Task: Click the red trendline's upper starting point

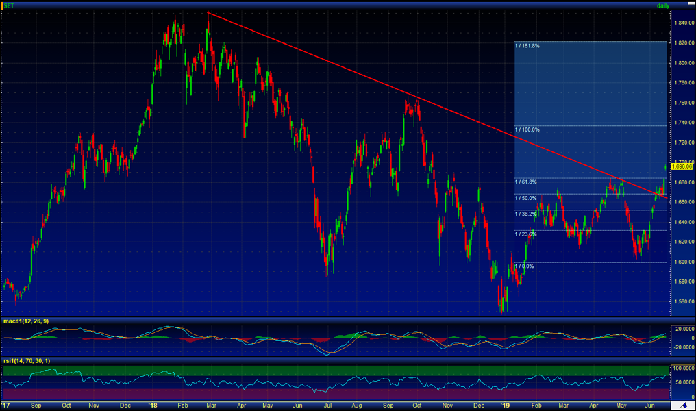Action: click(x=208, y=13)
